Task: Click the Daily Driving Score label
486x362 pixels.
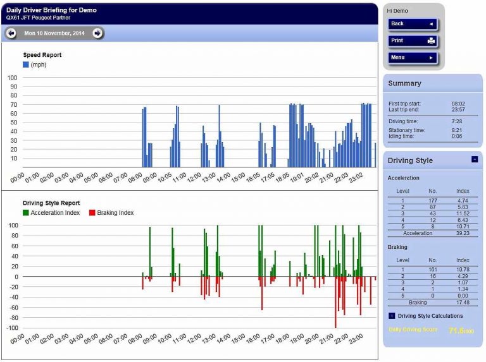Action: click(x=413, y=330)
